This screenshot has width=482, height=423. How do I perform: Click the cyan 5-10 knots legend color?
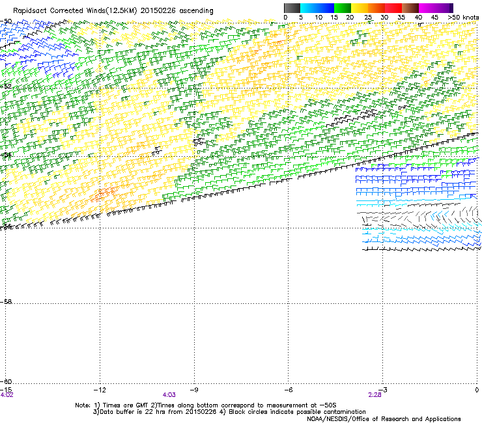click(x=308, y=8)
